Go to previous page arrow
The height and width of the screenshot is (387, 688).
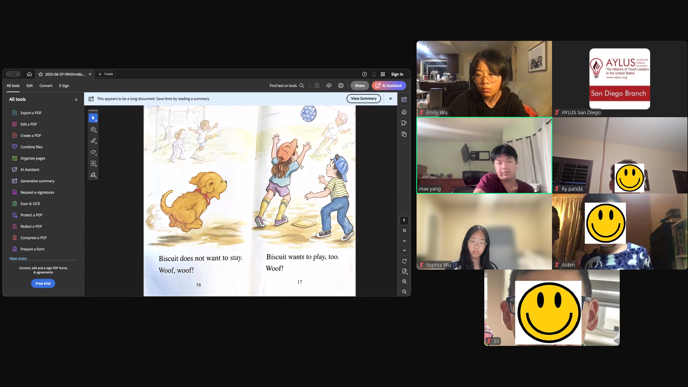[404, 241]
